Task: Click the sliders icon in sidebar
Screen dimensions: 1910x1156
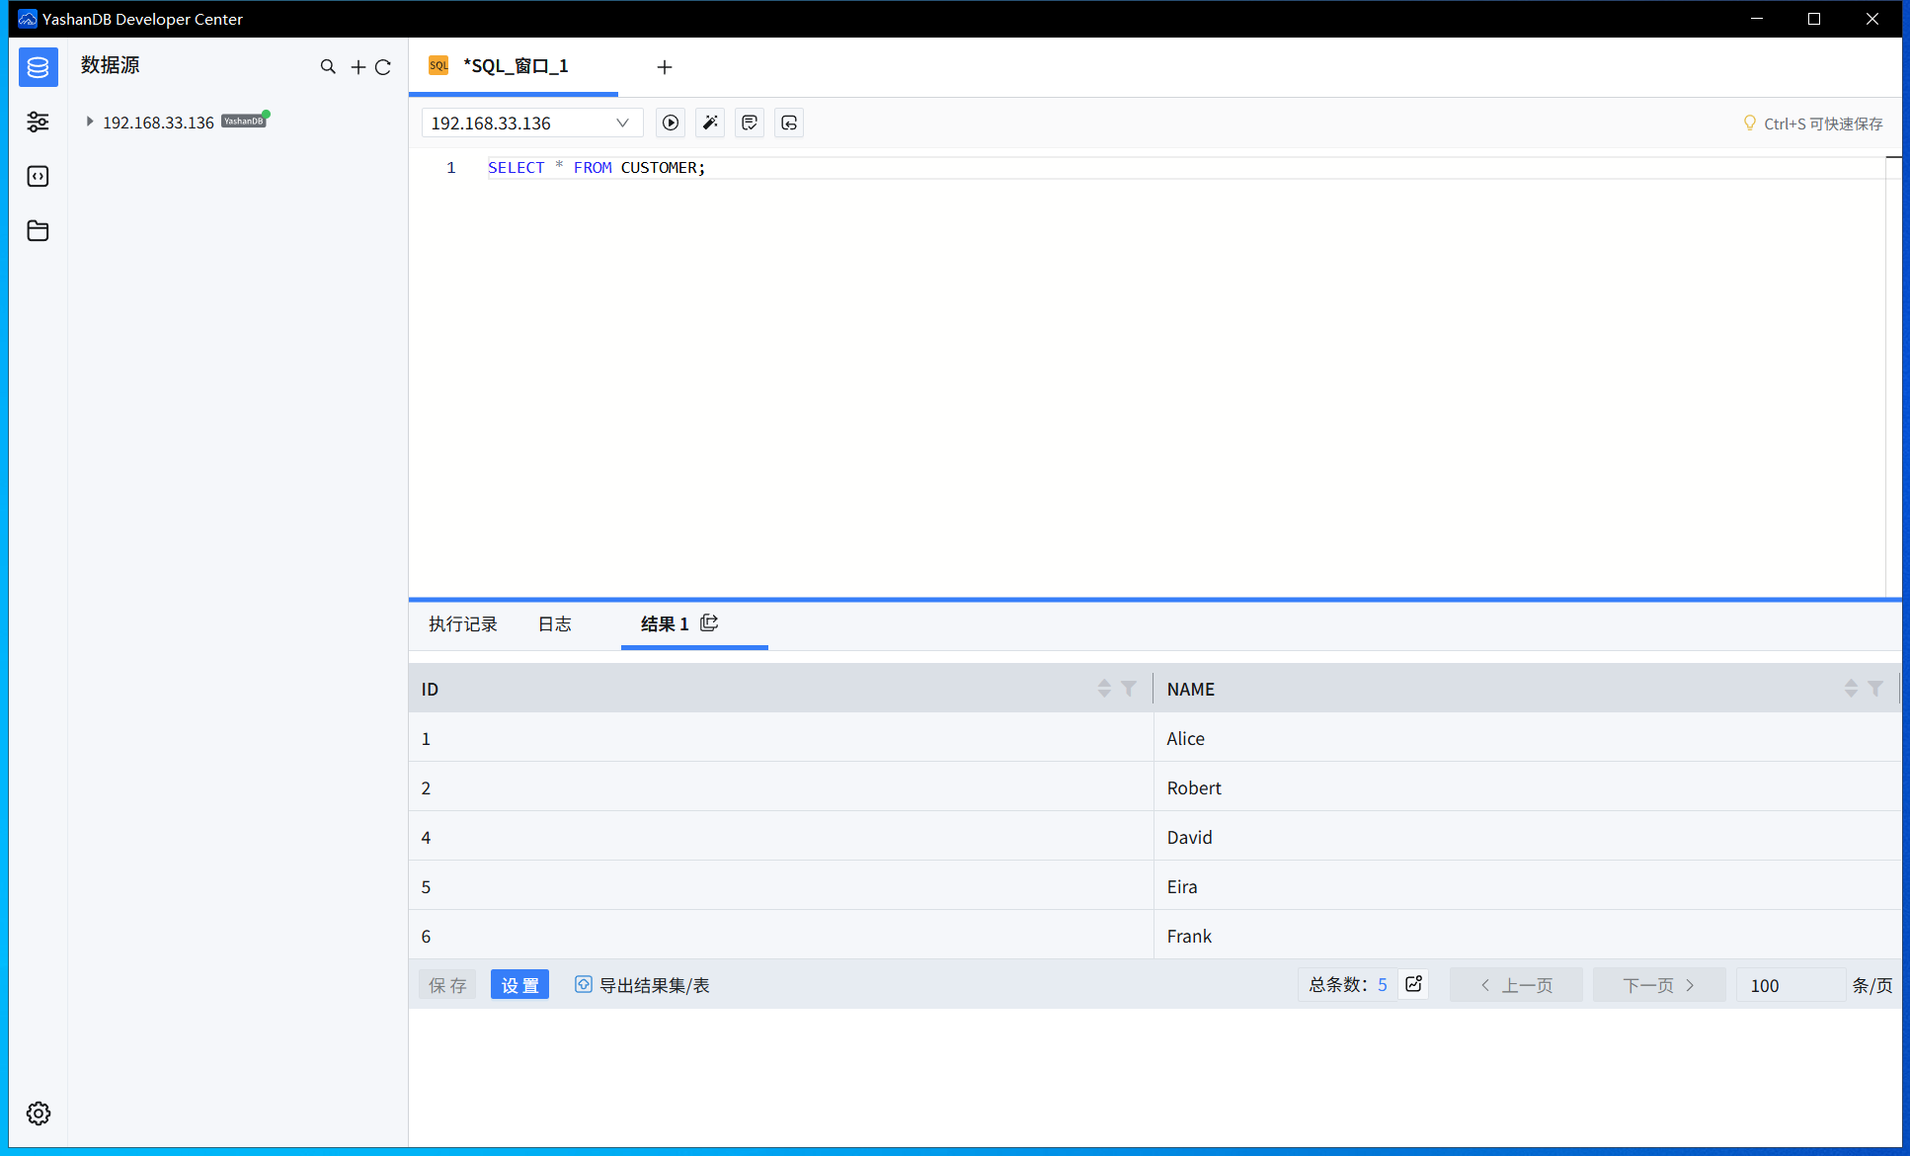Action: coord(38,122)
